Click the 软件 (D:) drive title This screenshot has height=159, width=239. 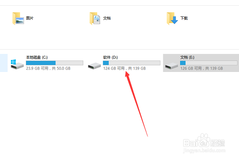[110, 57]
